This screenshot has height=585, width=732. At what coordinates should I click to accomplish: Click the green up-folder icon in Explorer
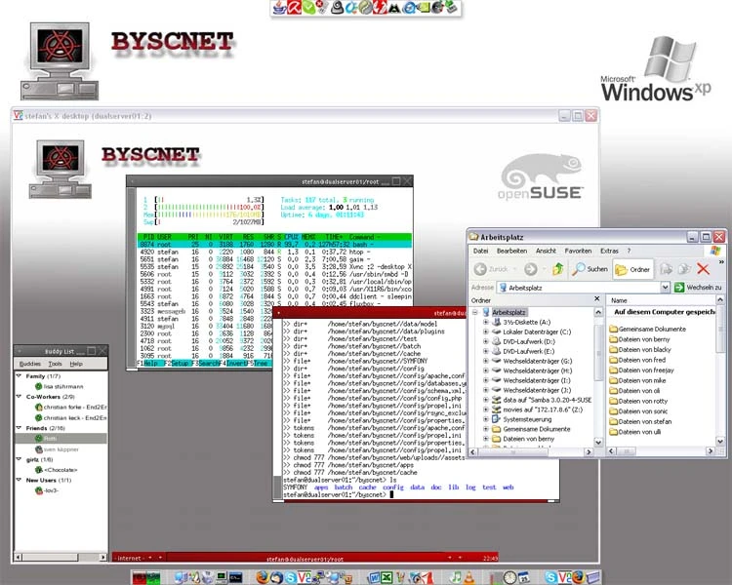coord(556,269)
